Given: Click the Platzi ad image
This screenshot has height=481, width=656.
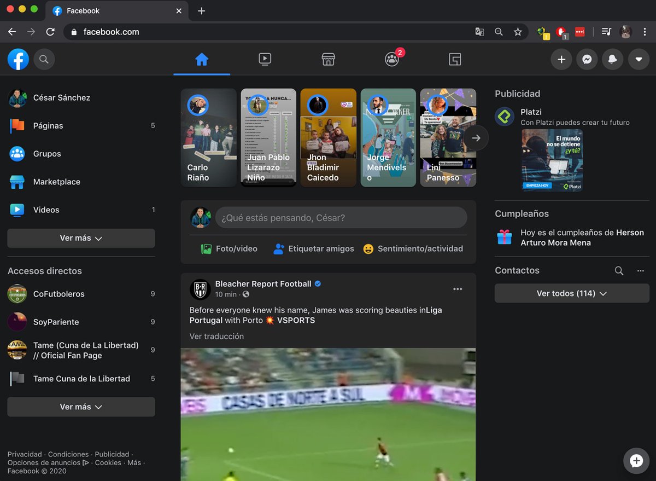Looking at the screenshot, I should 552,160.
